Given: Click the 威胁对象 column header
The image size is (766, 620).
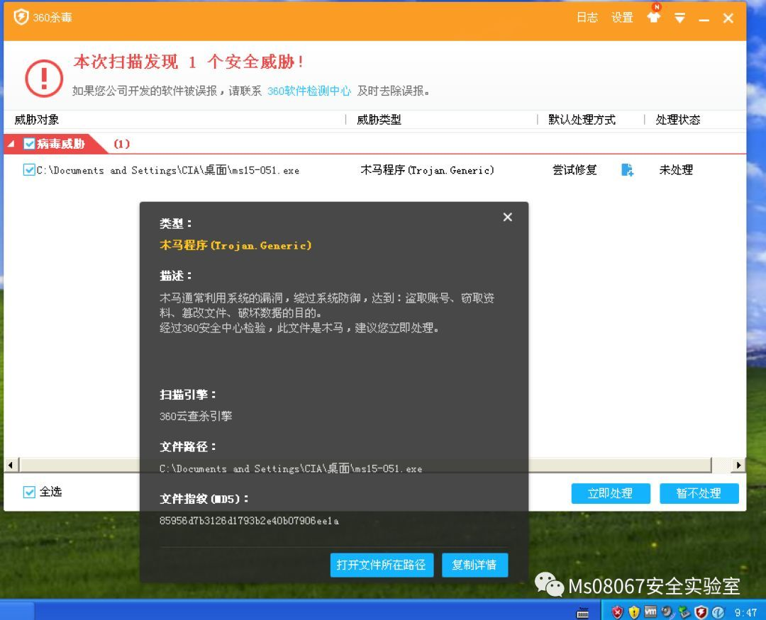Looking at the screenshot, I should pos(37,120).
